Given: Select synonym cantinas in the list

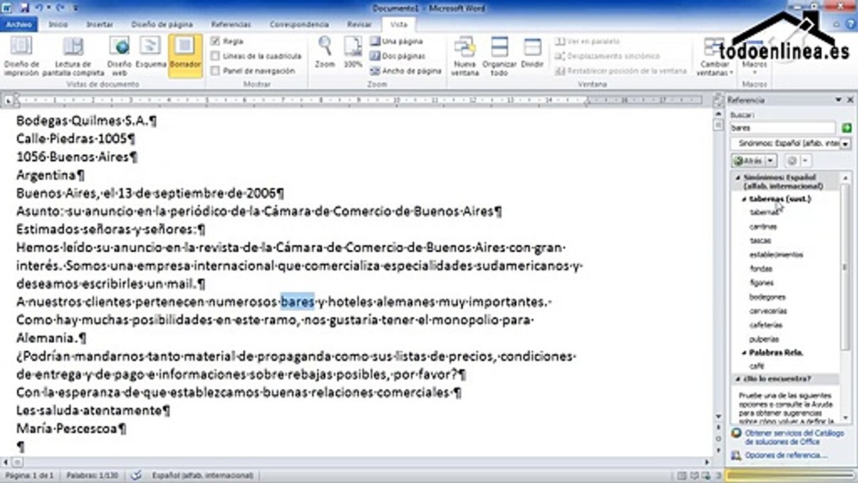Looking at the screenshot, I should pos(763,227).
